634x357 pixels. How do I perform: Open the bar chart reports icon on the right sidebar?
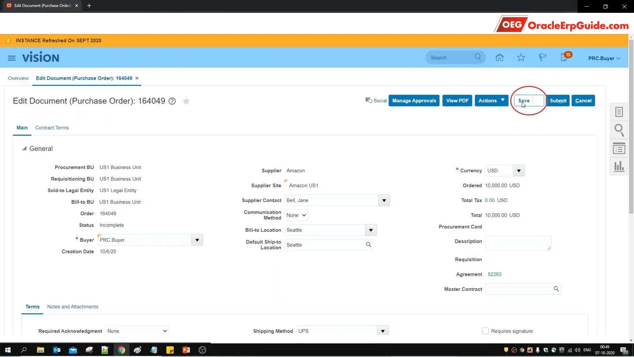(x=619, y=166)
